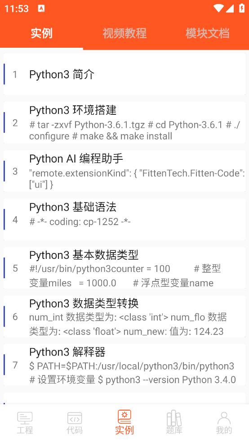Select the 实例 top tab
This screenshot has width=249, height=443.
41,33
